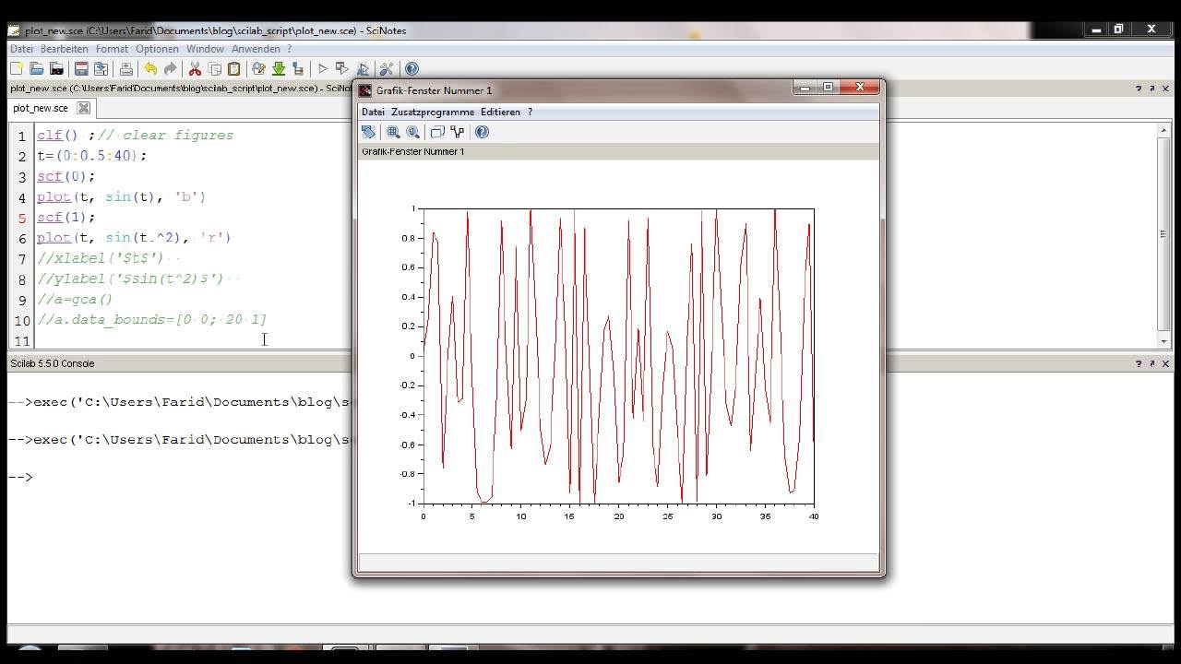Click the SciNotes preferences tools icon
Image resolution: width=1181 pixels, height=664 pixels.
(x=387, y=68)
